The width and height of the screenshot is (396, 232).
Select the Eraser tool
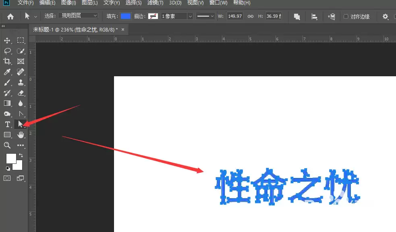21,93
